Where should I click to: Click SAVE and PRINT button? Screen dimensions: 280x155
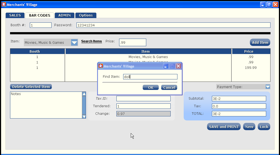(224, 127)
